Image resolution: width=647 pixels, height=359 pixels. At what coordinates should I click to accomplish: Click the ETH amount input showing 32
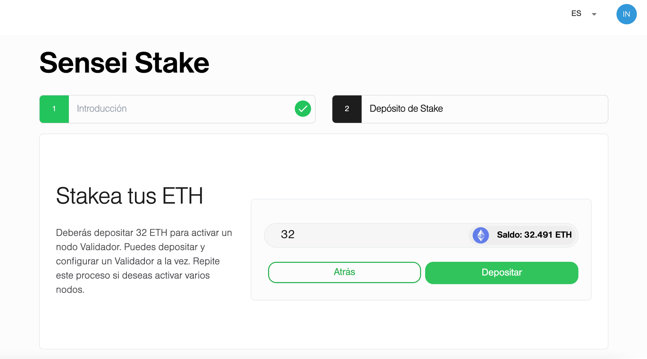click(x=348, y=235)
